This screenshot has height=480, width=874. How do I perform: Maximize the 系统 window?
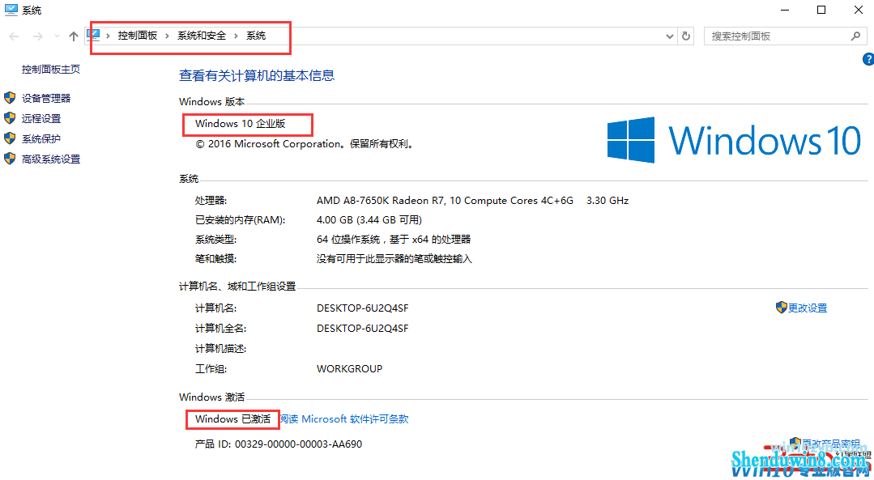(x=821, y=10)
